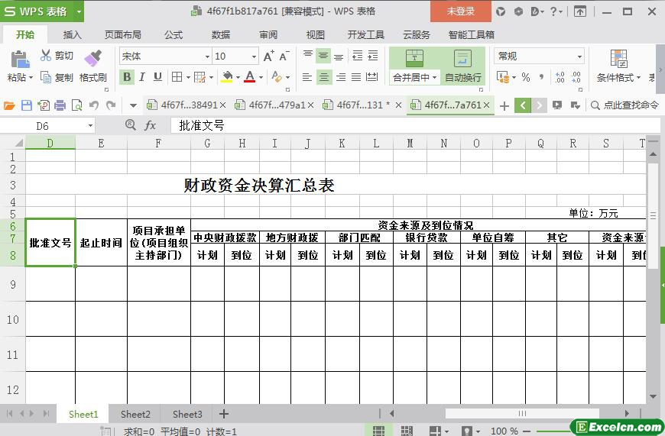
Task: Decrease font size with A- icon
Action: (284, 56)
